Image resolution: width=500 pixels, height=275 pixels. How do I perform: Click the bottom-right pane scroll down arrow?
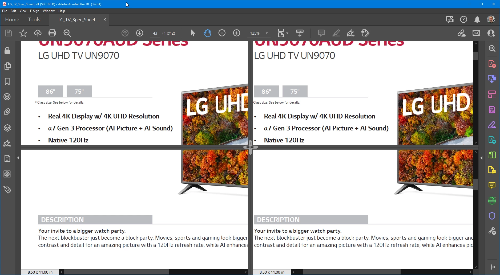475,267
